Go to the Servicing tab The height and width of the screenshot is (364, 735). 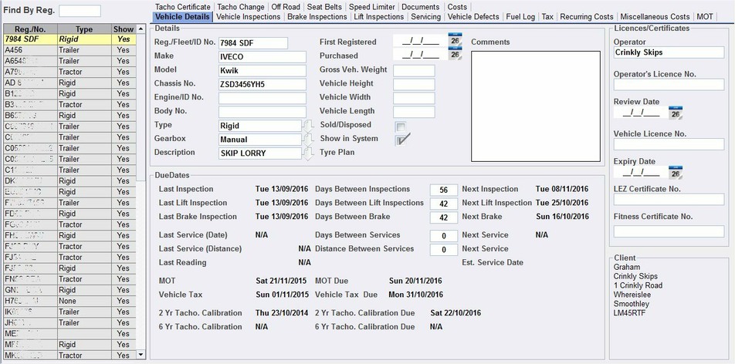pos(425,17)
